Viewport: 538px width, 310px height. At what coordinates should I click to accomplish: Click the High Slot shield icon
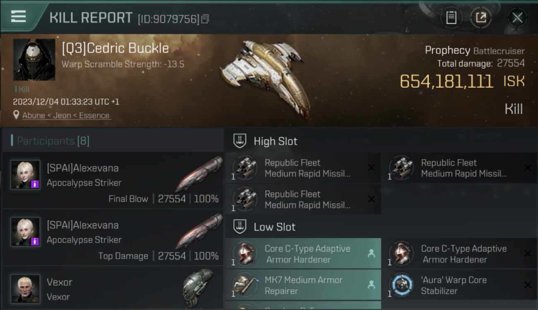240,141
